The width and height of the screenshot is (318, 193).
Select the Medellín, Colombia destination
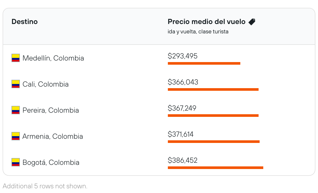click(53, 58)
